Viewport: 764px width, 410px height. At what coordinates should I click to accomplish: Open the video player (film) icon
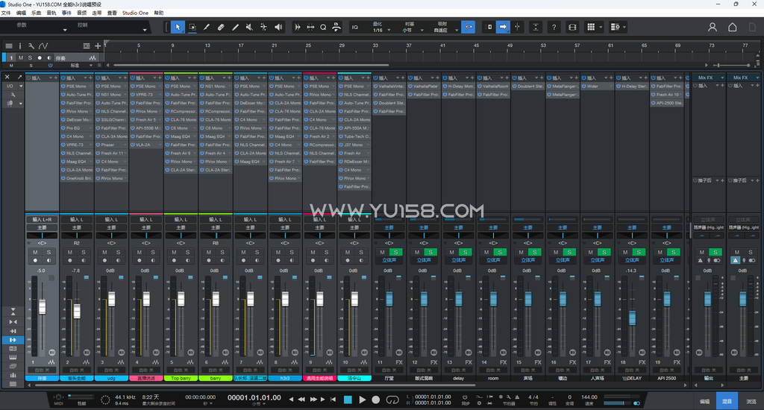tap(572, 28)
